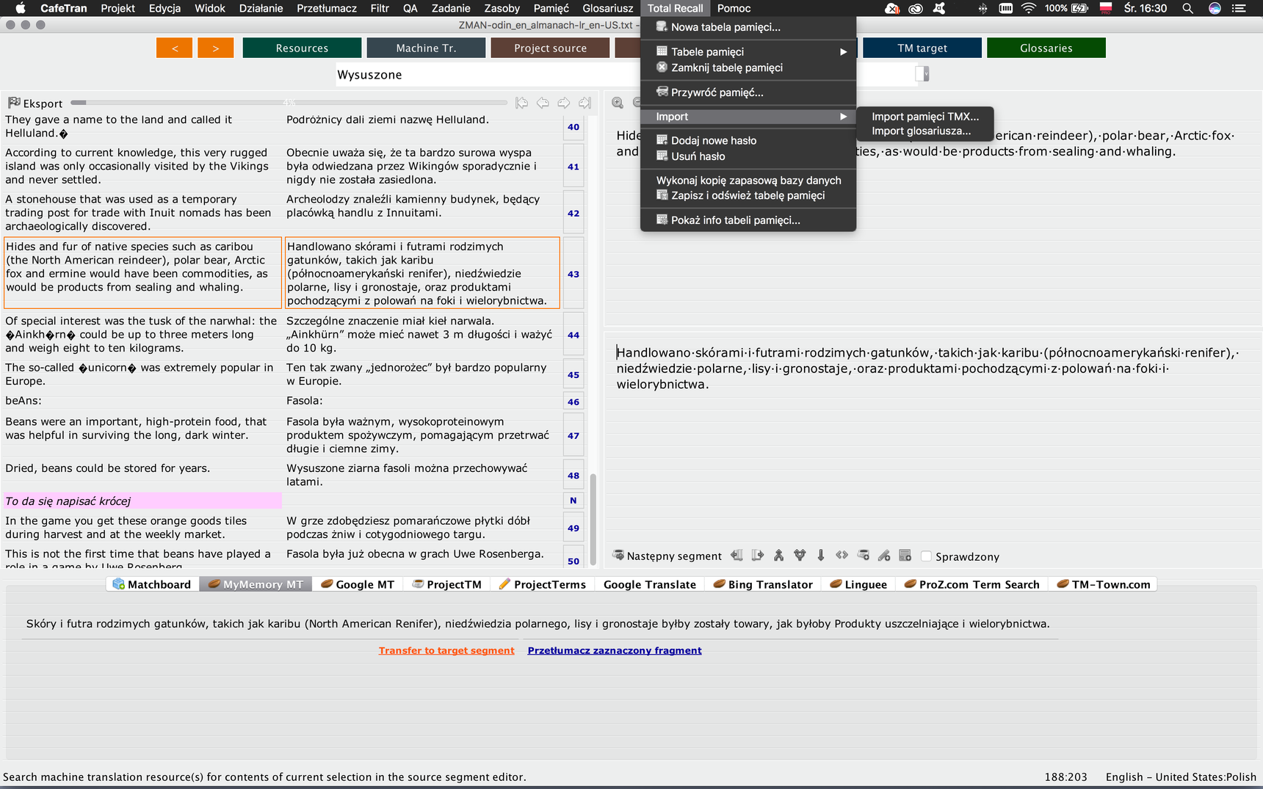Screen dimensions: 1263x789
Task: Choose Nowa tabela pamięci menu item
Action: click(748, 27)
